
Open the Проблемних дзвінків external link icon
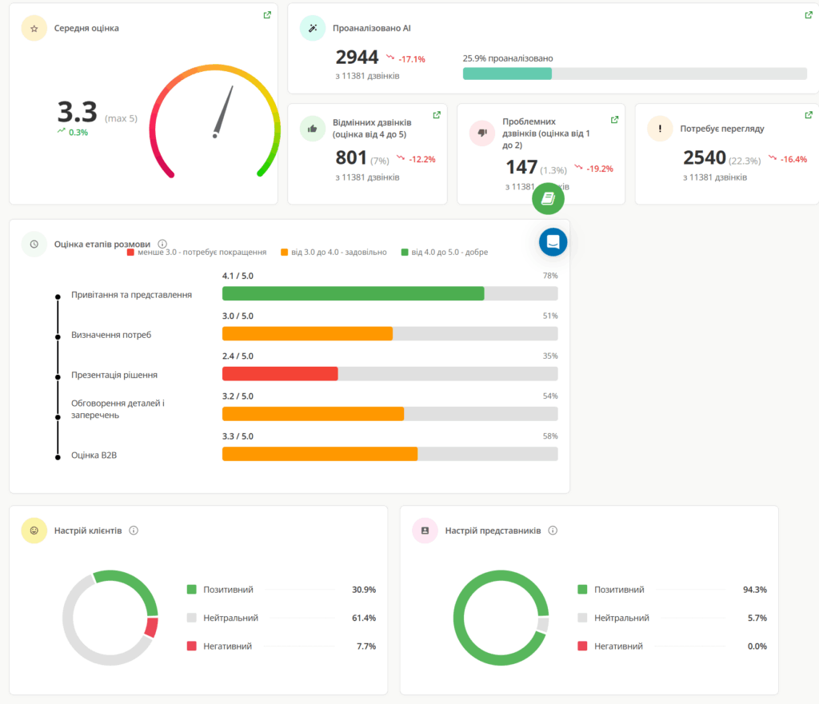click(x=614, y=120)
